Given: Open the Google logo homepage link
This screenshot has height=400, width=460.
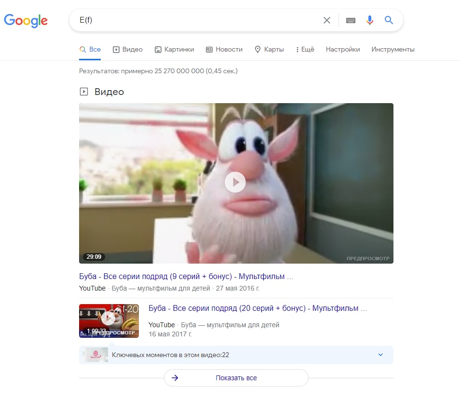Looking at the screenshot, I should [26, 21].
